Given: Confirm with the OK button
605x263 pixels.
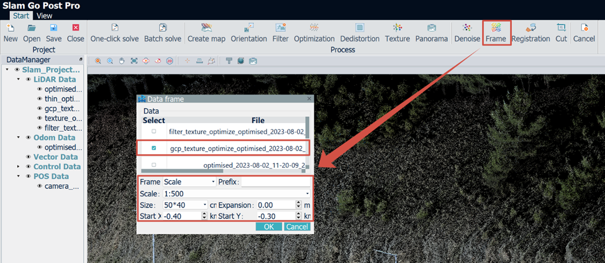Looking at the screenshot, I should pos(268,227).
